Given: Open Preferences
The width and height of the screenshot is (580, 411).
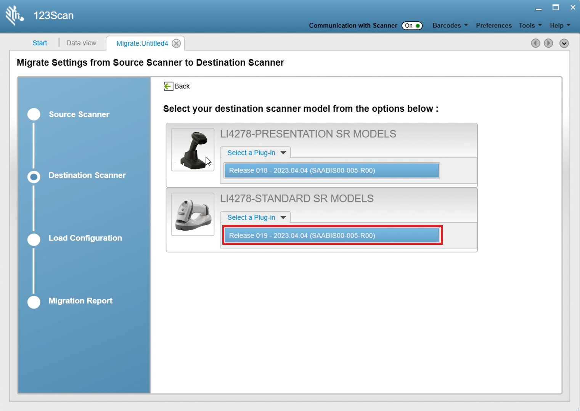Looking at the screenshot, I should pyautogui.click(x=494, y=26).
